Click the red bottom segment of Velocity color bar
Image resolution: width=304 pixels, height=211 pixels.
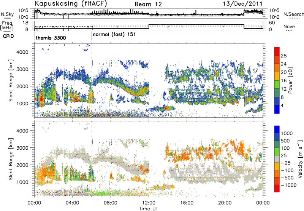click(x=277, y=189)
